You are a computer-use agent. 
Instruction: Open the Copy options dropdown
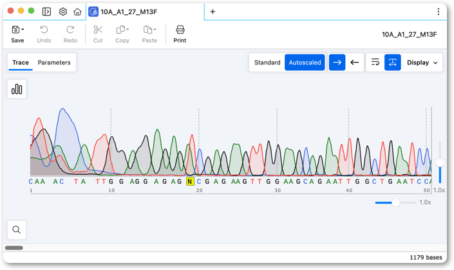pos(128,30)
